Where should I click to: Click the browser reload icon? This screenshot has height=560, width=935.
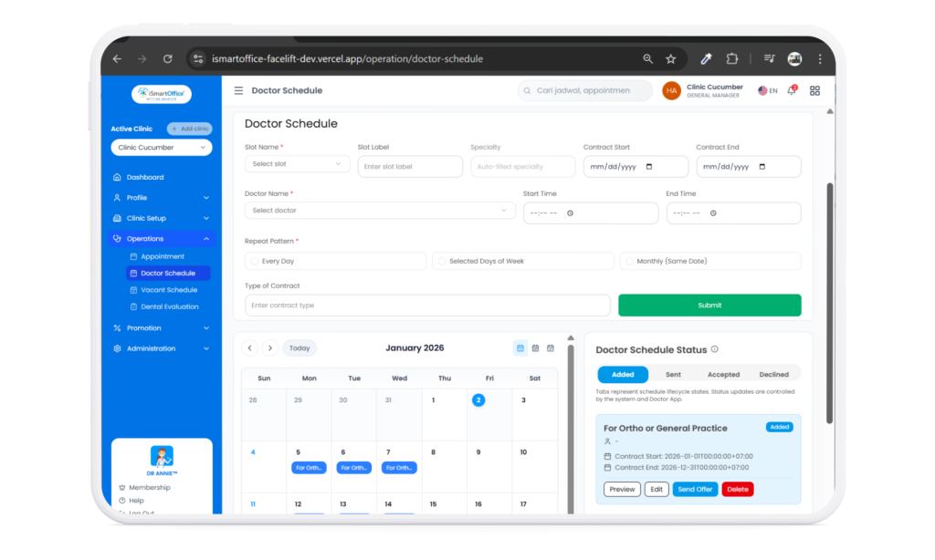tap(167, 58)
